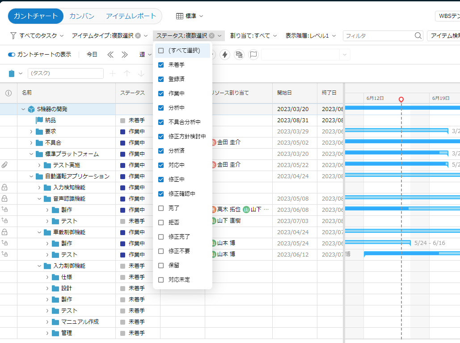Click the 今日 button
Viewport: 460px width, 343px height.
pos(92,55)
